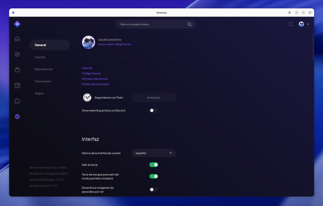The height and width of the screenshot is (206, 323).
Task: Disable Salir al cerrar switch
Action: [x=154, y=165]
